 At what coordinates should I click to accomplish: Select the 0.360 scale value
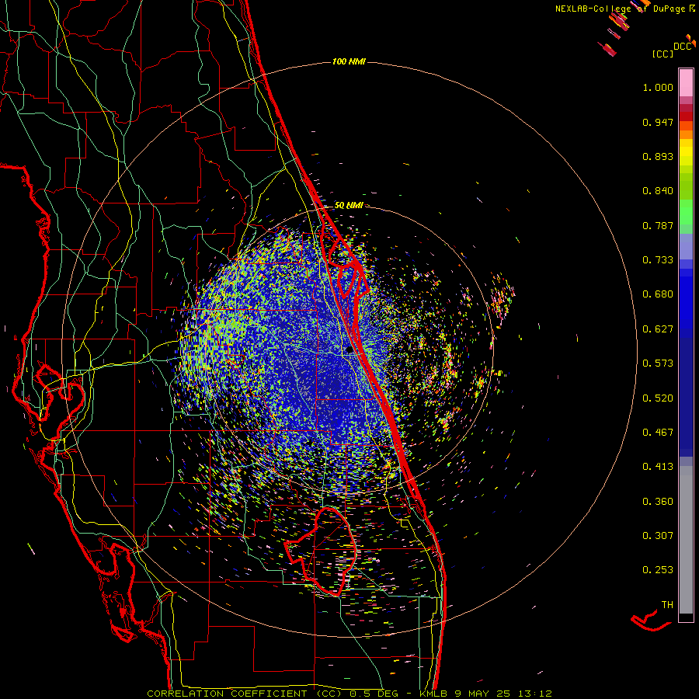pyautogui.click(x=658, y=502)
